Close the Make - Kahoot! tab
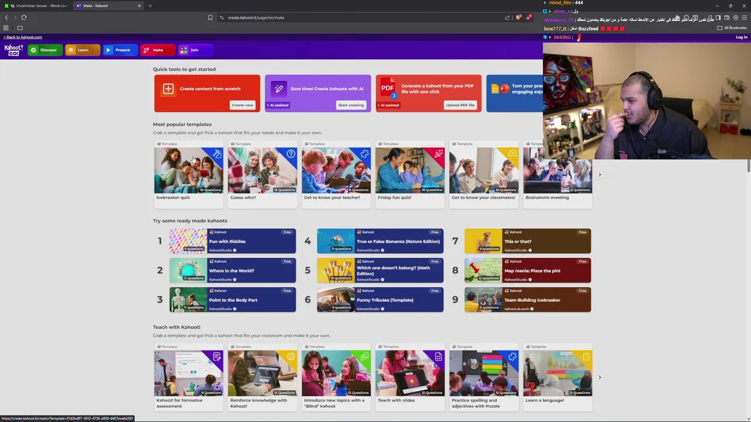The image size is (751, 422). point(139,6)
